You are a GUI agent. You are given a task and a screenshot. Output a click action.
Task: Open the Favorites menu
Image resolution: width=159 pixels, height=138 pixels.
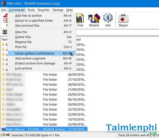tap(44, 10)
